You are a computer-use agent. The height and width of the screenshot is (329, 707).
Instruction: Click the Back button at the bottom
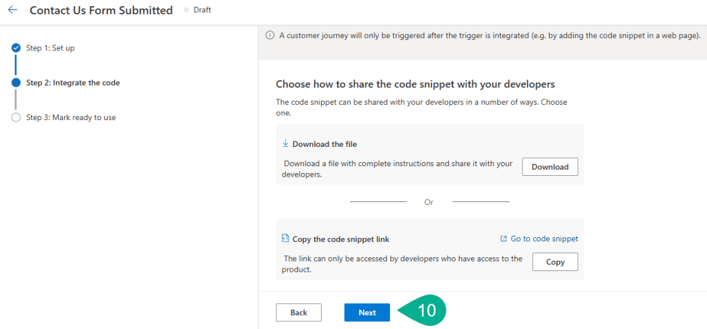[298, 312]
